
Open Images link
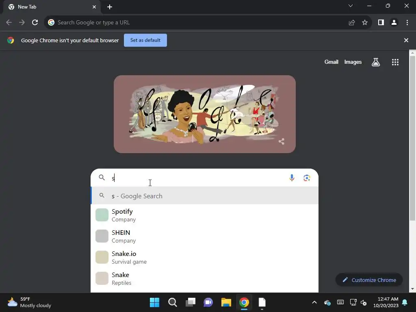(x=353, y=62)
